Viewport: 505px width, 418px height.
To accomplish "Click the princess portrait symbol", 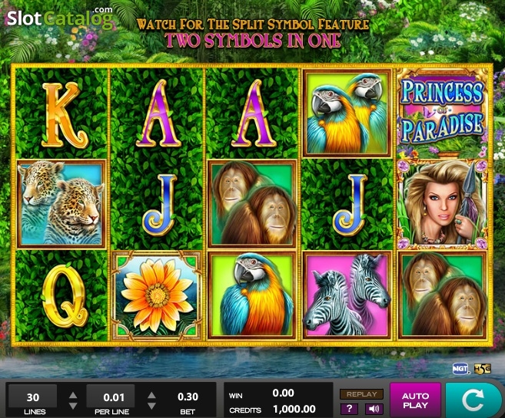I will click(443, 204).
